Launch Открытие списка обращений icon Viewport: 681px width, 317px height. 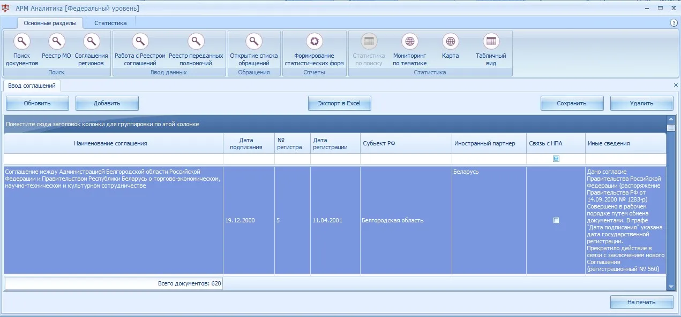click(254, 41)
